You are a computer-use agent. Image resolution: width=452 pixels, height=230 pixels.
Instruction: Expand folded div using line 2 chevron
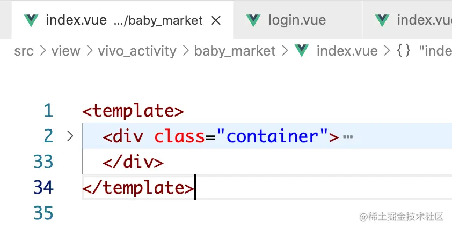[x=70, y=136]
